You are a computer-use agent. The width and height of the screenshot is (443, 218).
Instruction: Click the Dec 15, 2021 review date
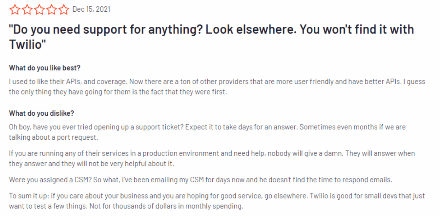(91, 10)
